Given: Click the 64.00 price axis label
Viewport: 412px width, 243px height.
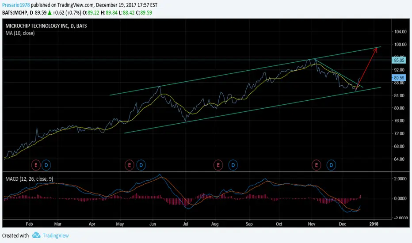Looking at the screenshot, I should tap(399, 159).
